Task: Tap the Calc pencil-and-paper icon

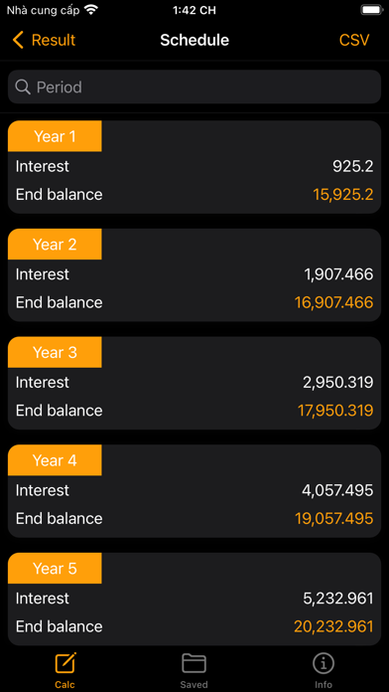Action: click(65, 663)
